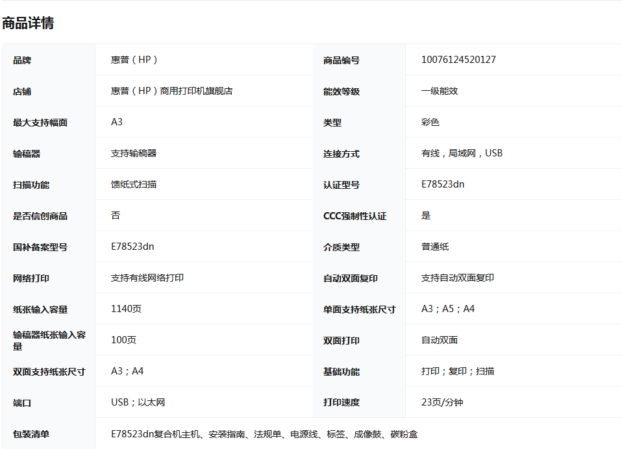Viewport: 622px width, 449px height.
Task: Select the 基础功能 label
Action: point(341,372)
